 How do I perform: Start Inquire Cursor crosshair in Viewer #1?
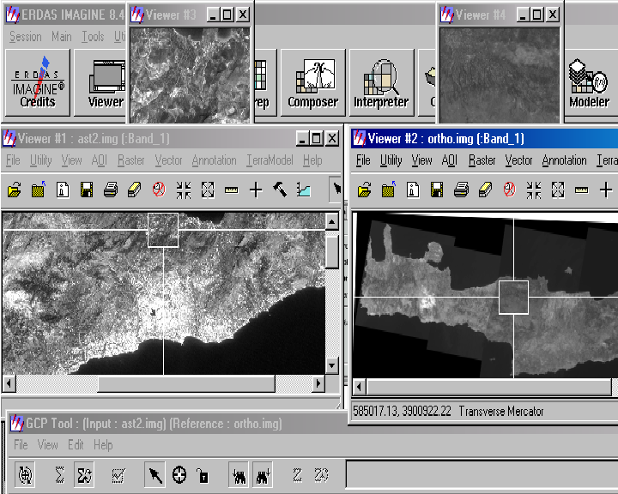[x=256, y=190]
